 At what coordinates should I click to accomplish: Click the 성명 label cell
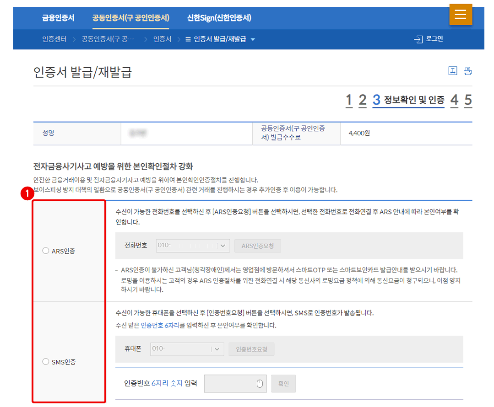(x=77, y=134)
